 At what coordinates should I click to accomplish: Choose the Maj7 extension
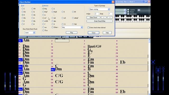(43, 12)
